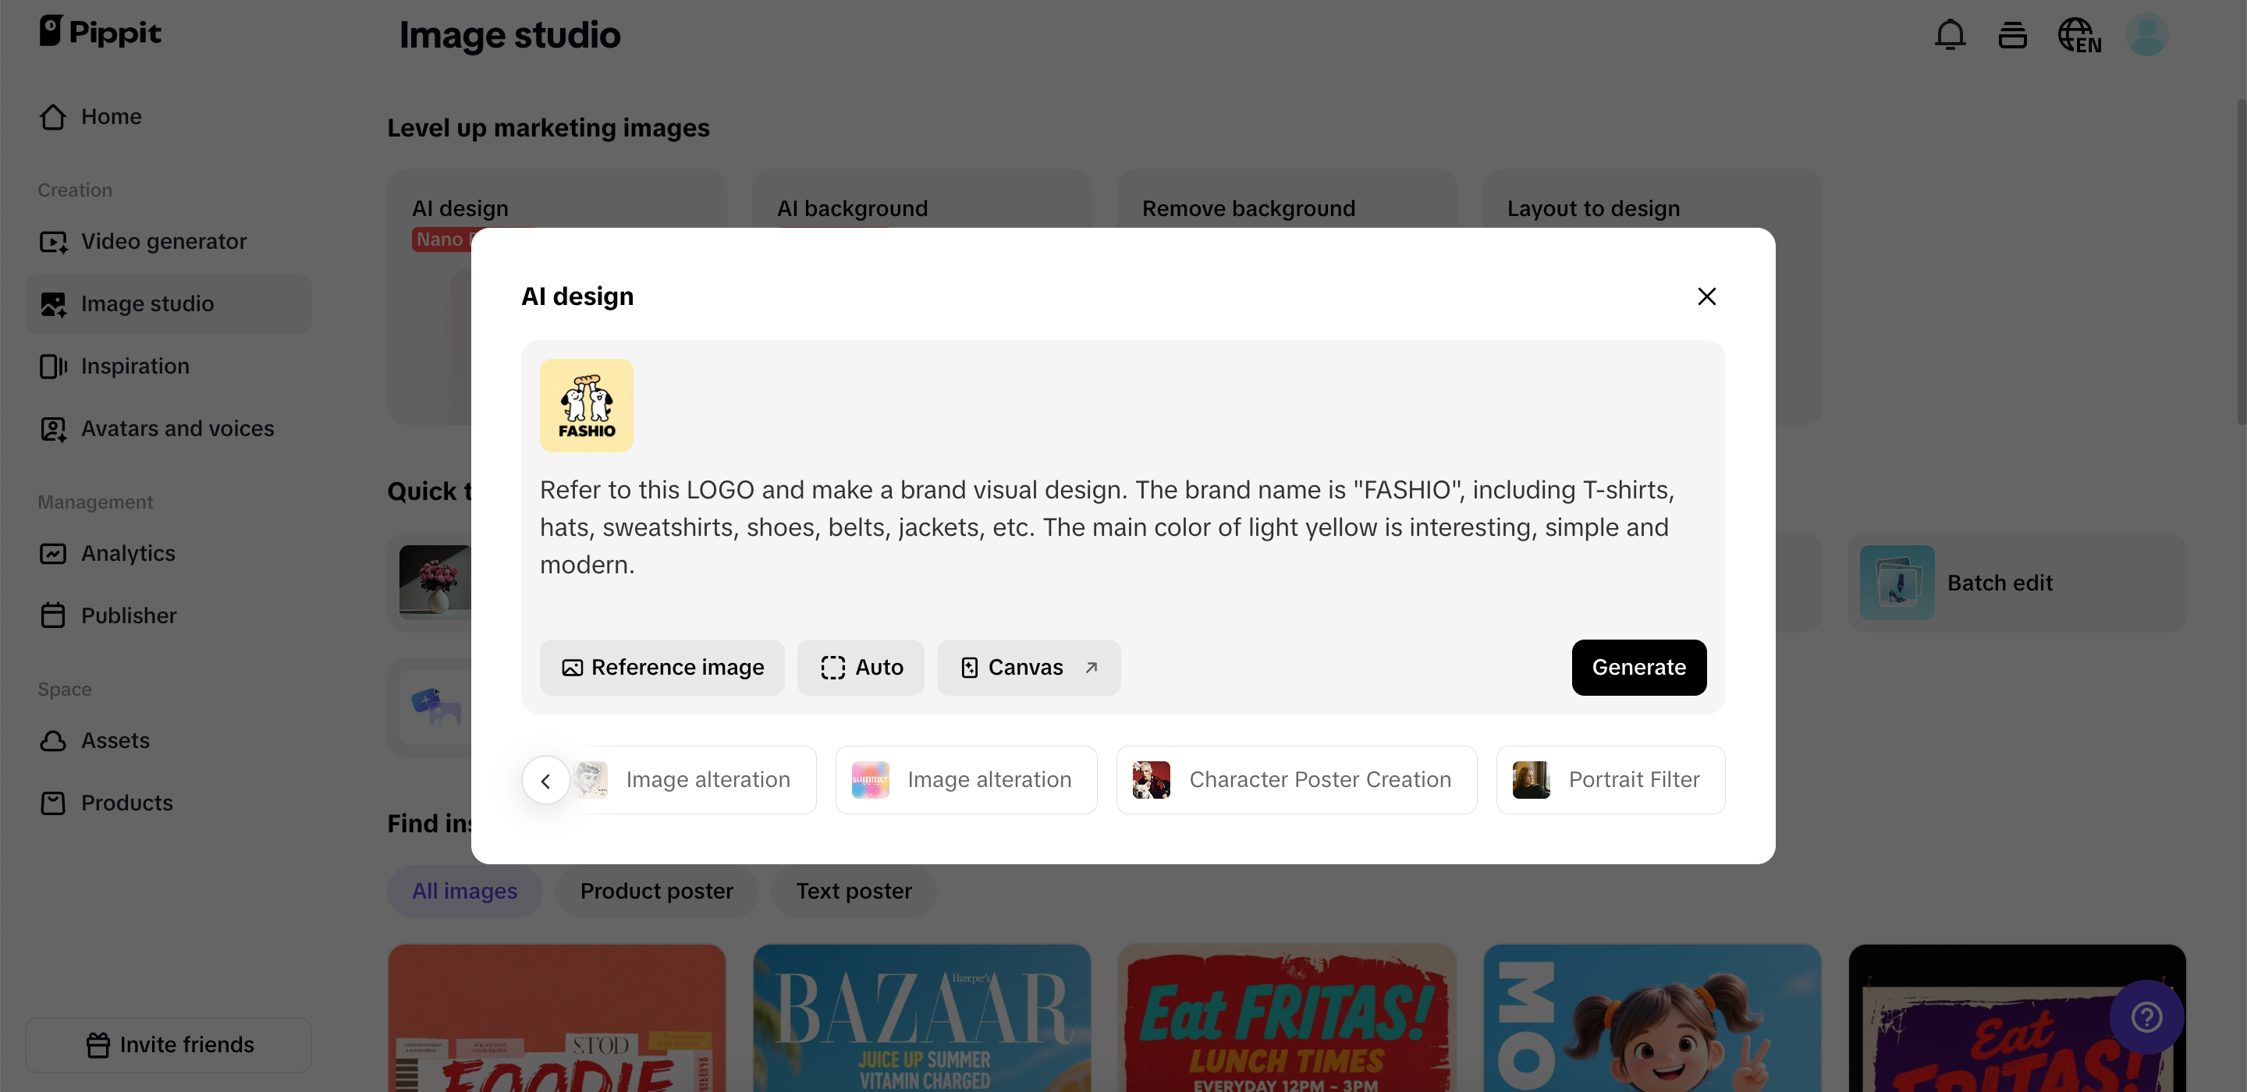Click the FASHIO logo thumbnail
2247x1092 pixels.
point(586,406)
